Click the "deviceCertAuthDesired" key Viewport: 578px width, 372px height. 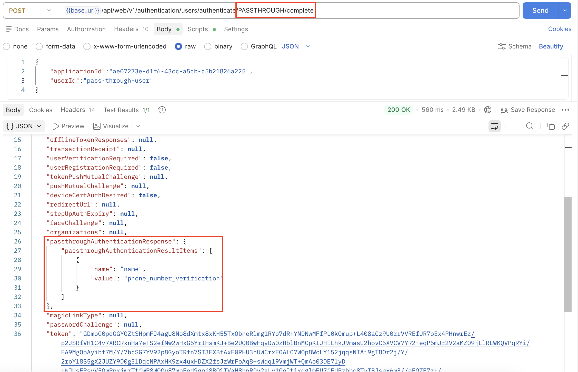[89, 195]
